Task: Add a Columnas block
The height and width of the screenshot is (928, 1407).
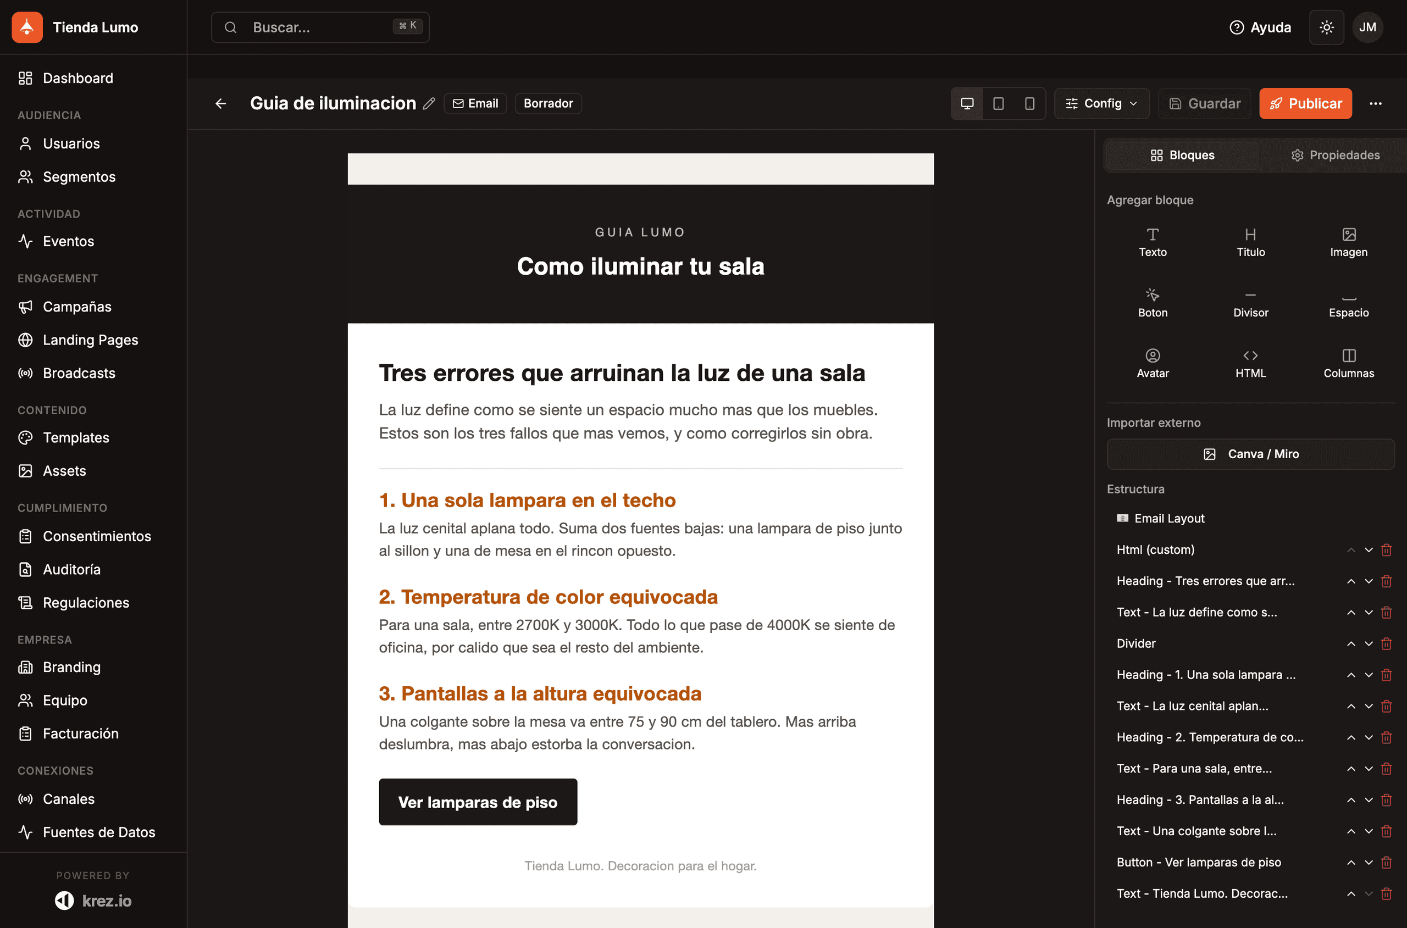Action: tap(1348, 363)
